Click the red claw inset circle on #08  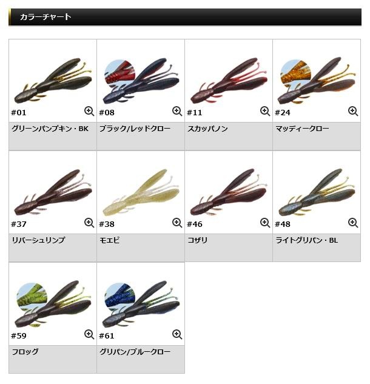pos(119,72)
